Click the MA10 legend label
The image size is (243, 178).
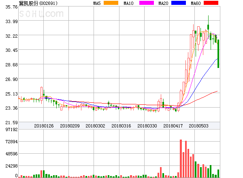128,3
